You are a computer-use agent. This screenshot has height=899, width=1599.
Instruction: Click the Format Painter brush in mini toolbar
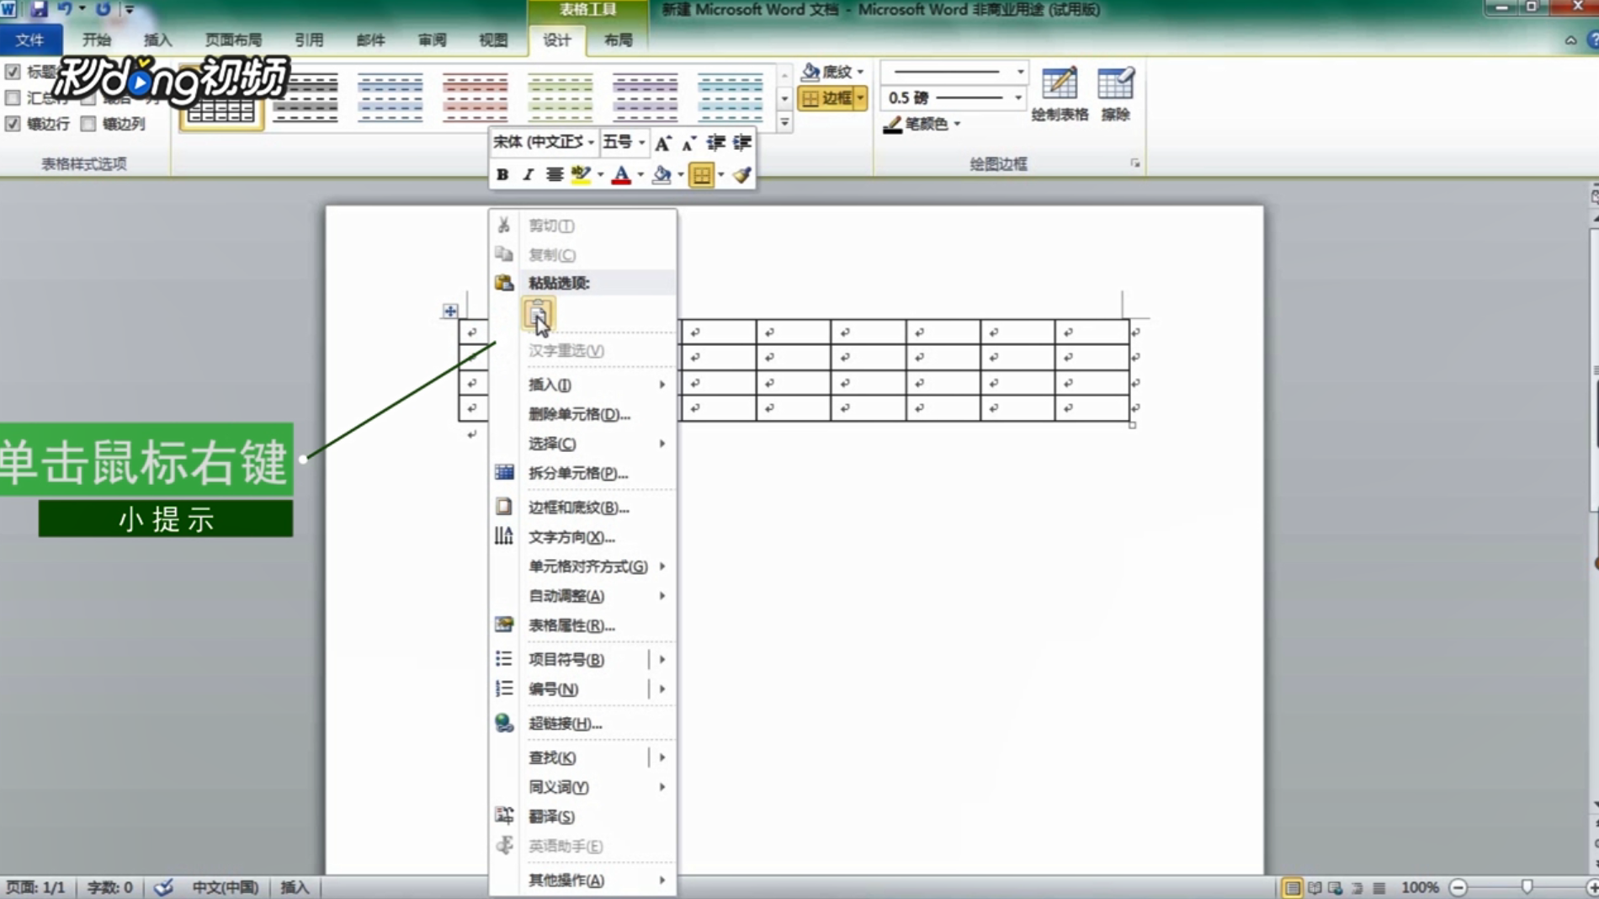coord(741,175)
